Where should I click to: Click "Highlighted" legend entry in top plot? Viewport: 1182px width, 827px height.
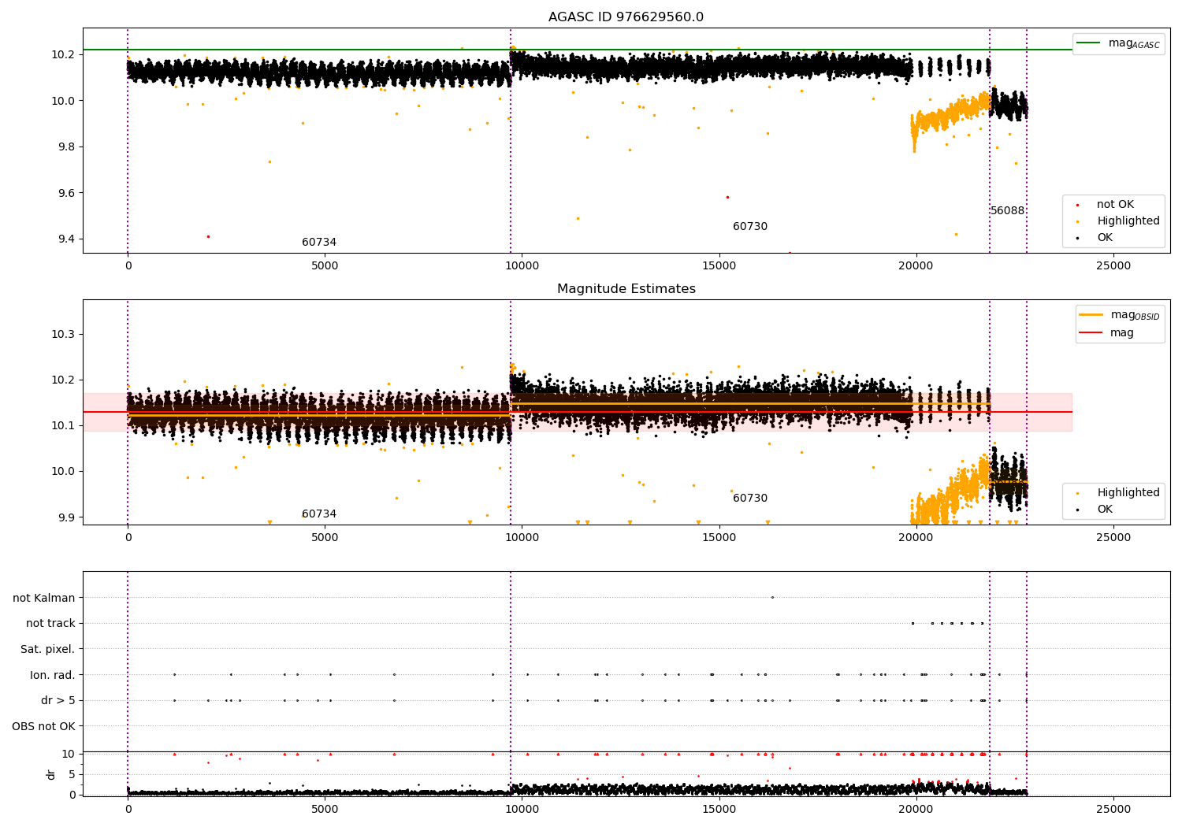click(1128, 221)
